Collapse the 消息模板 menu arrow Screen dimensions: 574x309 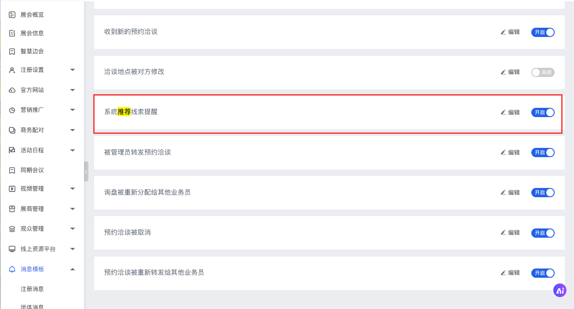coord(73,269)
